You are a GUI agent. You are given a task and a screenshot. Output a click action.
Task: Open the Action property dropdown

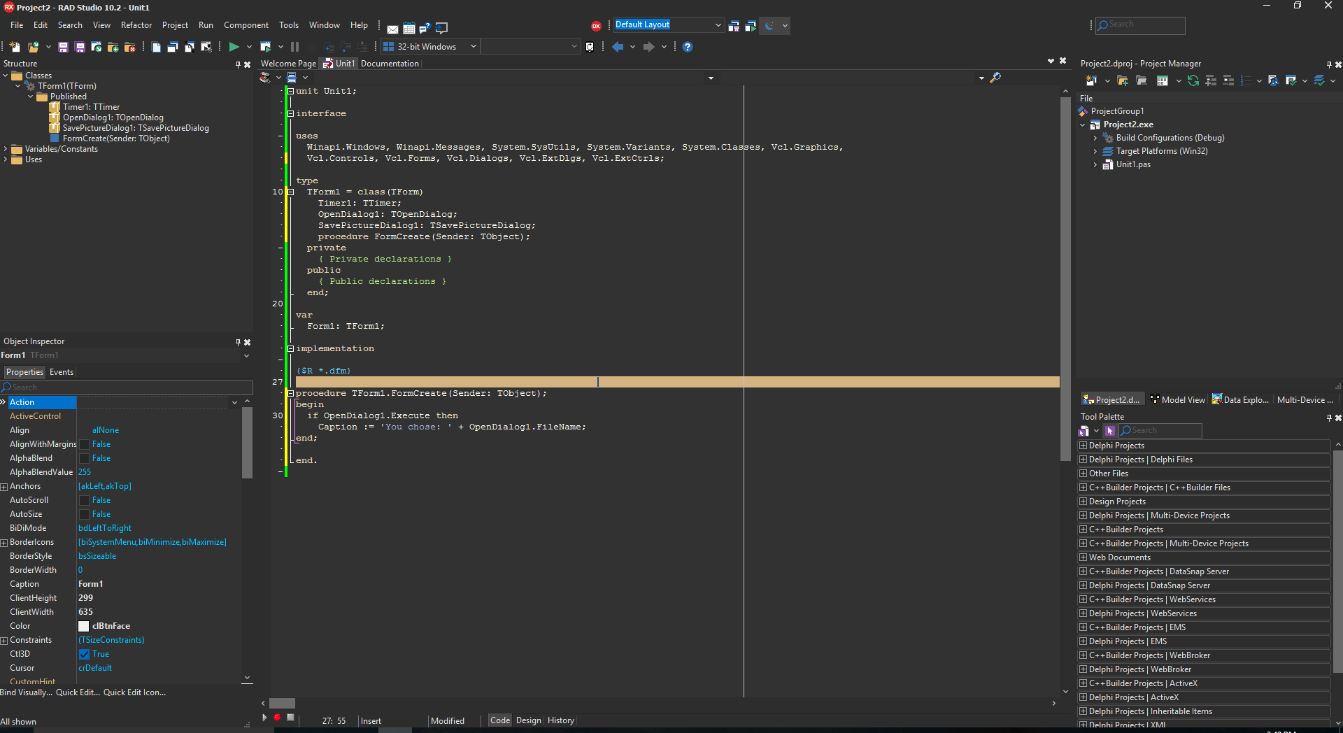click(234, 402)
